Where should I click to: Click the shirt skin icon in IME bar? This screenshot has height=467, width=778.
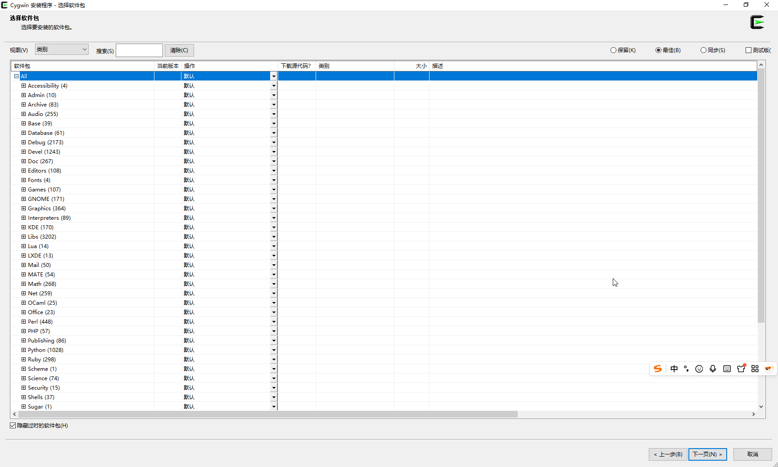pyautogui.click(x=741, y=369)
